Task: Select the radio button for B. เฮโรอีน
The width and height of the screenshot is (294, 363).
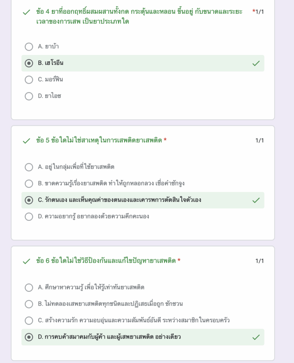Action: tap(29, 63)
